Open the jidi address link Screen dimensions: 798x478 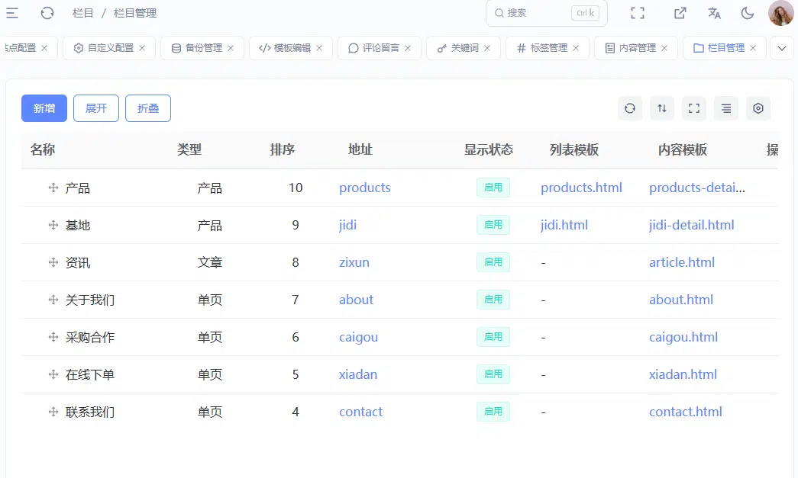[347, 225]
